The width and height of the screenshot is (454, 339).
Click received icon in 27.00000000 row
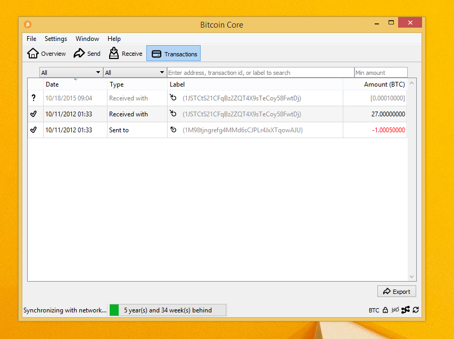[x=173, y=113]
